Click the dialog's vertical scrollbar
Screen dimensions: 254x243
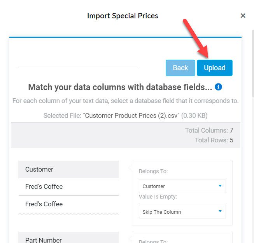click(253, 63)
